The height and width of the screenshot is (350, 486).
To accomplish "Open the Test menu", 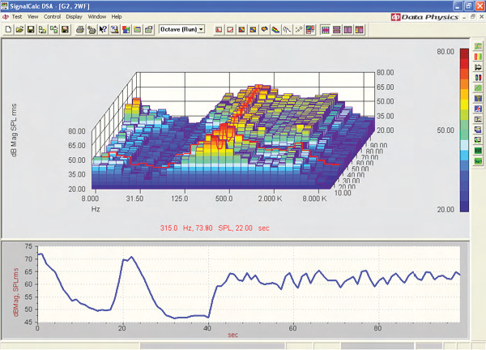I will 16,16.
